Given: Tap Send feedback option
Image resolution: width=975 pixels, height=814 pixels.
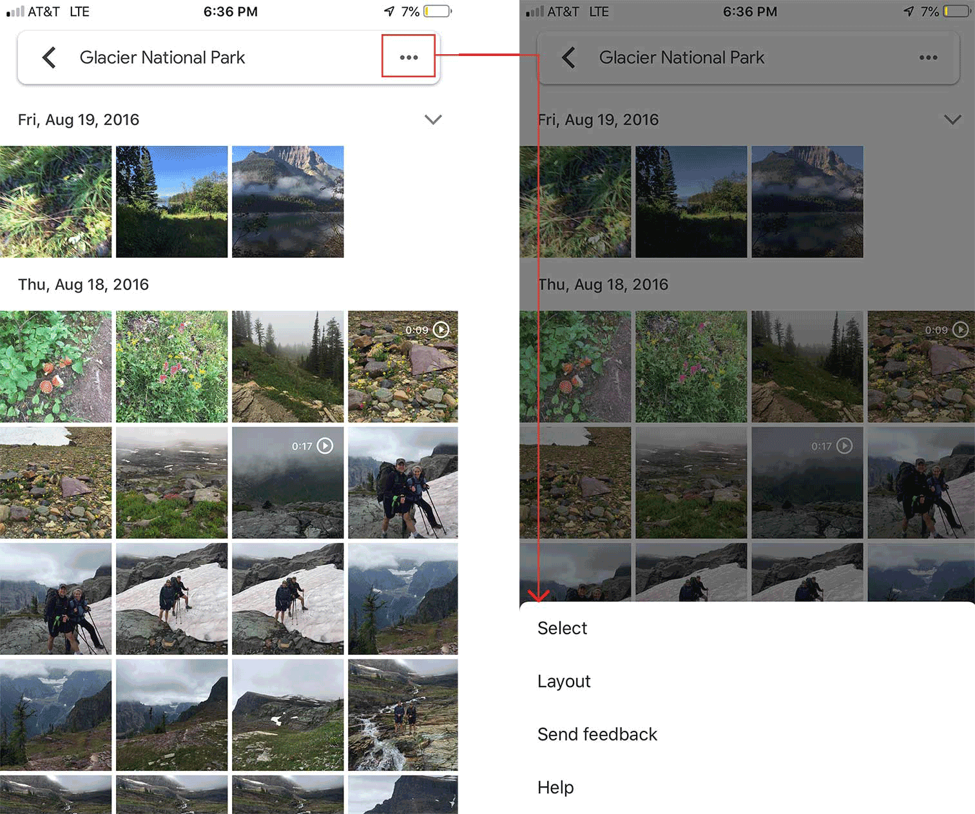Looking at the screenshot, I should pos(597,734).
